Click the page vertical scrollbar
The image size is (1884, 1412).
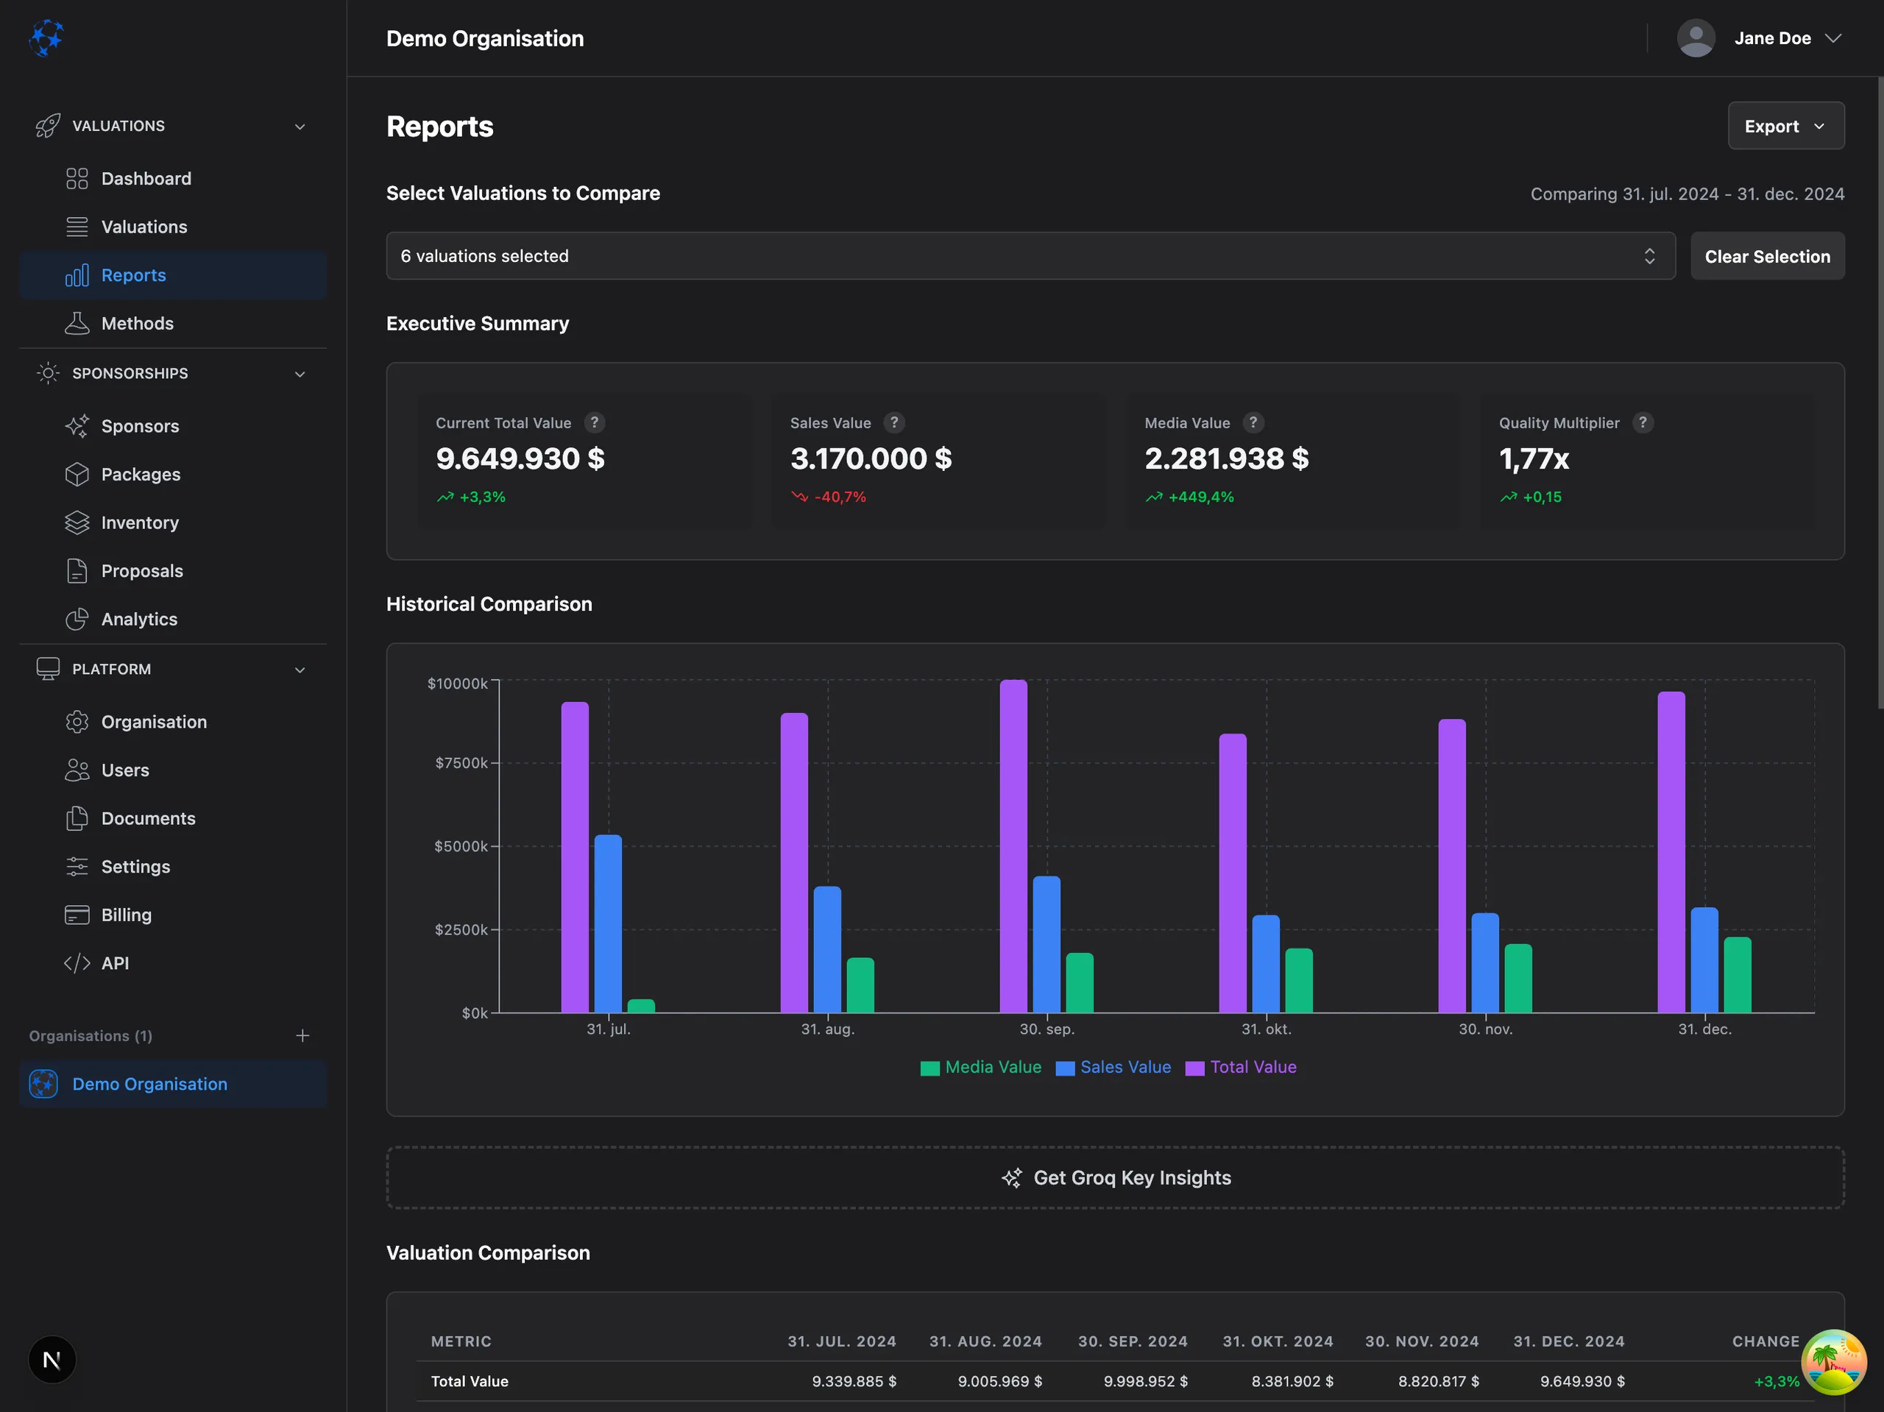1880,394
